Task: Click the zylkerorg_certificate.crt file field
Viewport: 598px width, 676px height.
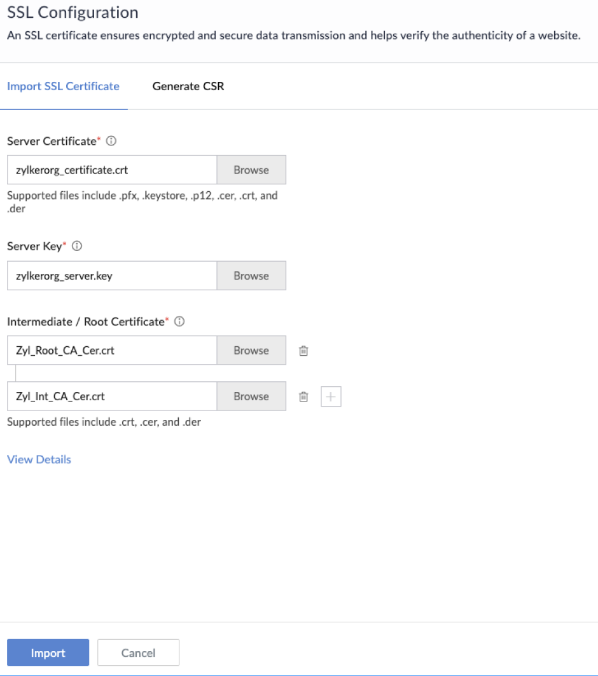Action: [x=112, y=170]
